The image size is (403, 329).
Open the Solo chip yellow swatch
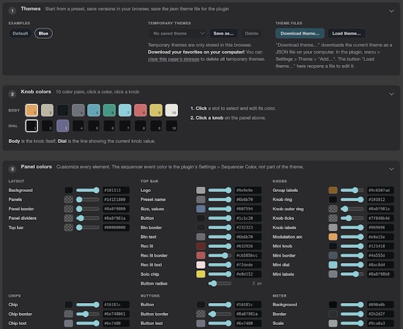click(201, 274)
